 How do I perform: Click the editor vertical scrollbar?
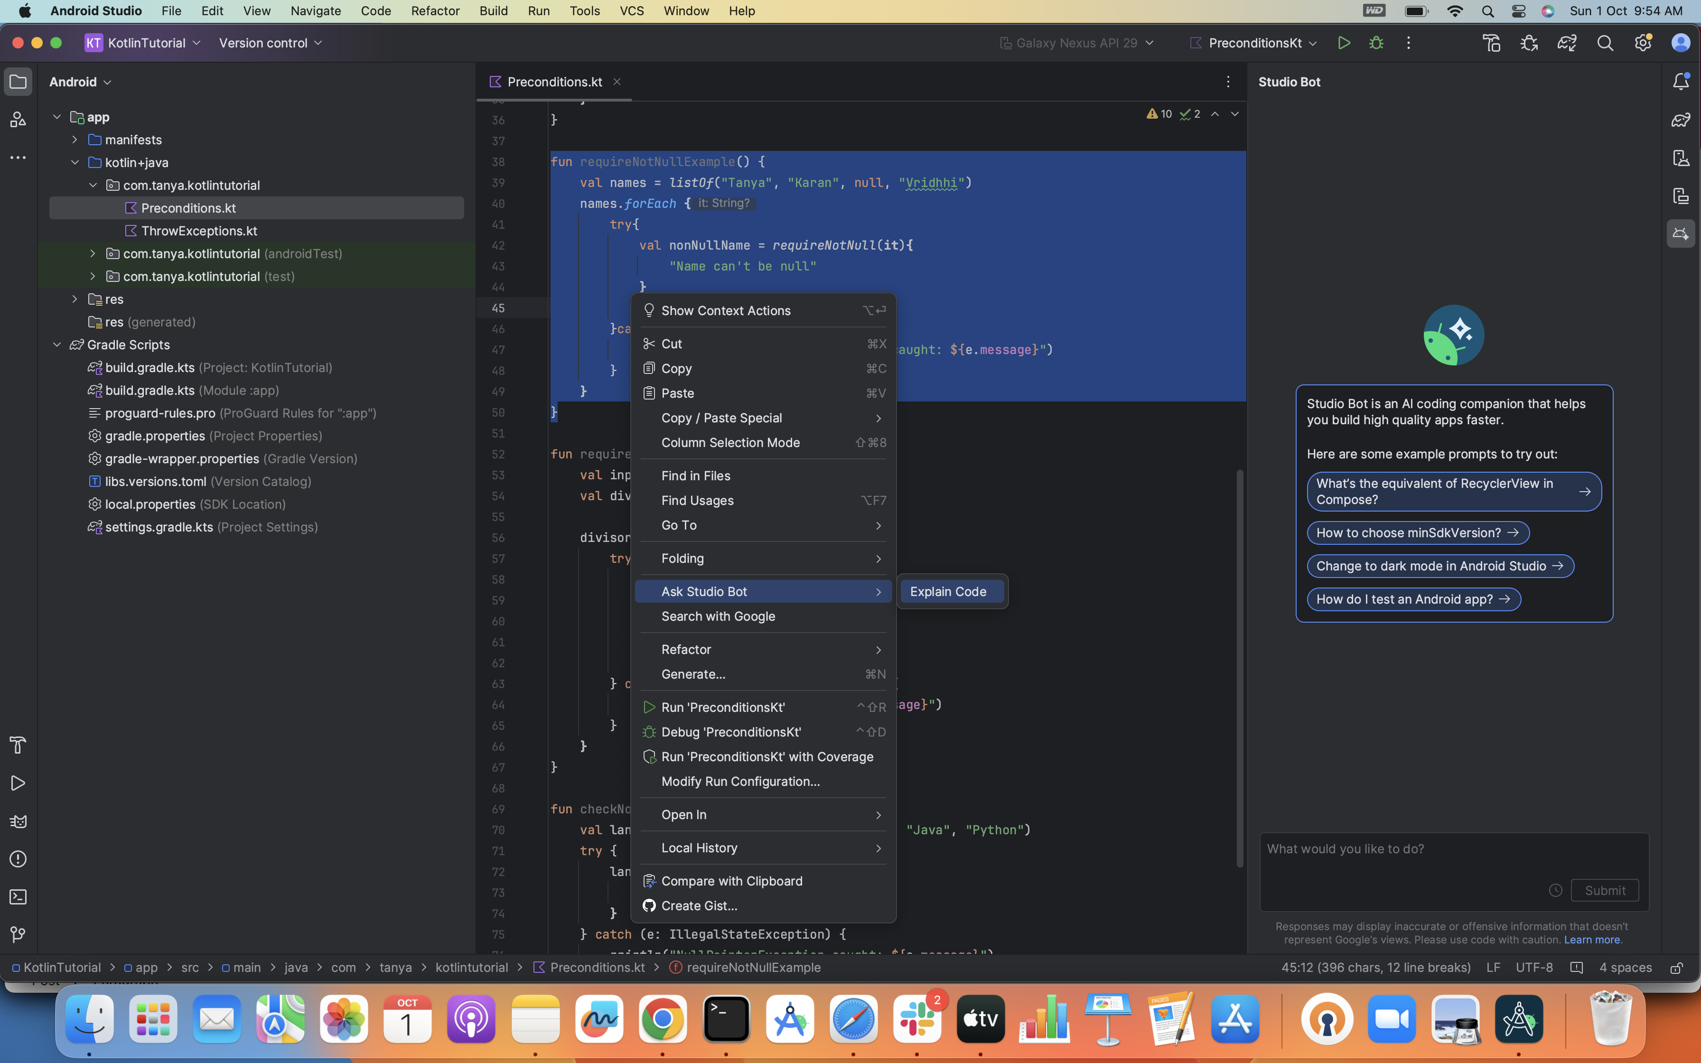(x=1240, y=668)
